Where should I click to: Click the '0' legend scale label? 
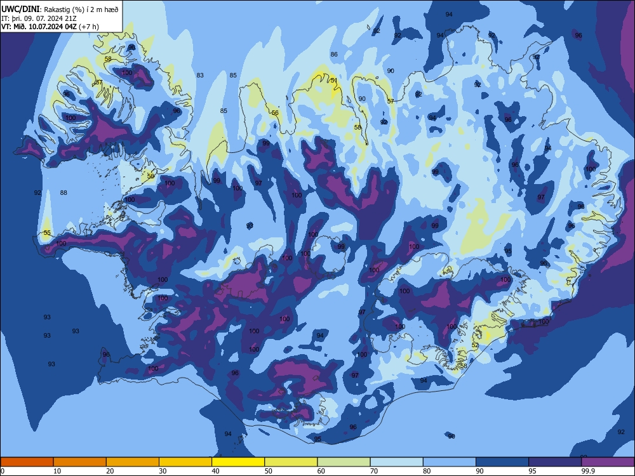tap(2, 471)
